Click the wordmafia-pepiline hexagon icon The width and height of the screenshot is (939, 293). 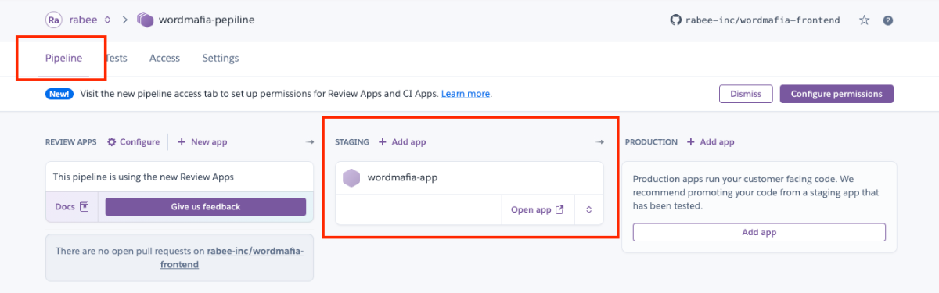tap(146, 20)
